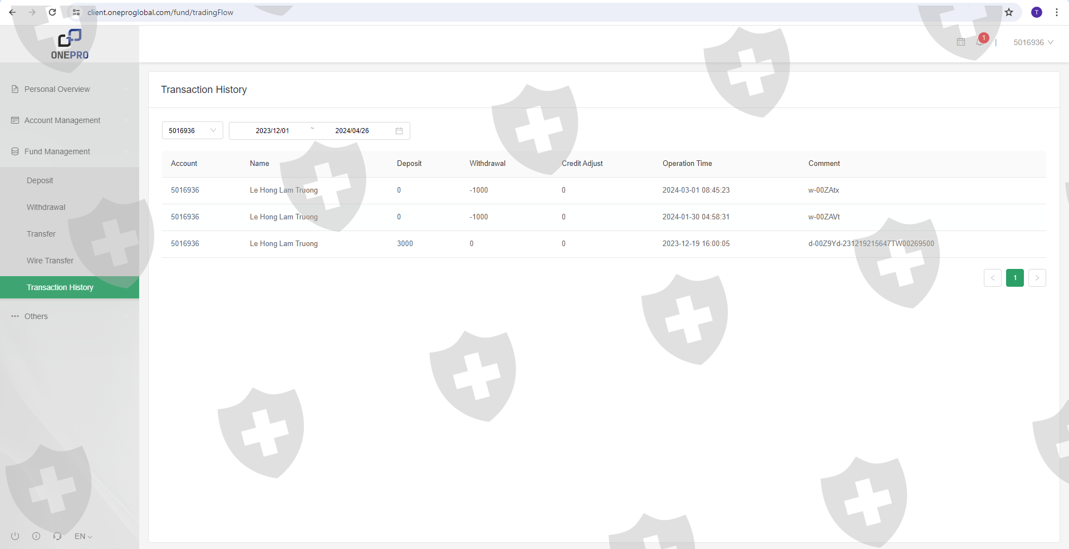
Task: Go to the Withdrawal menu item
Action: click(x=46, y=207)
